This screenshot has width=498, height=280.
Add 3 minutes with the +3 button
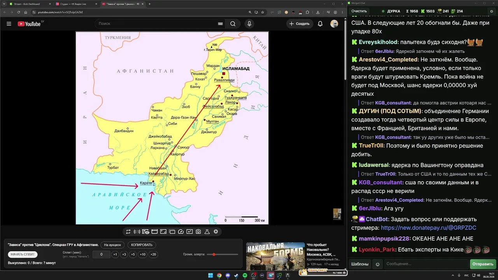point(124,254)
